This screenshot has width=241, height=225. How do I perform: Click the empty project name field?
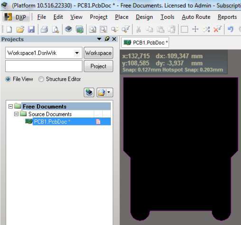coord(44,66)
